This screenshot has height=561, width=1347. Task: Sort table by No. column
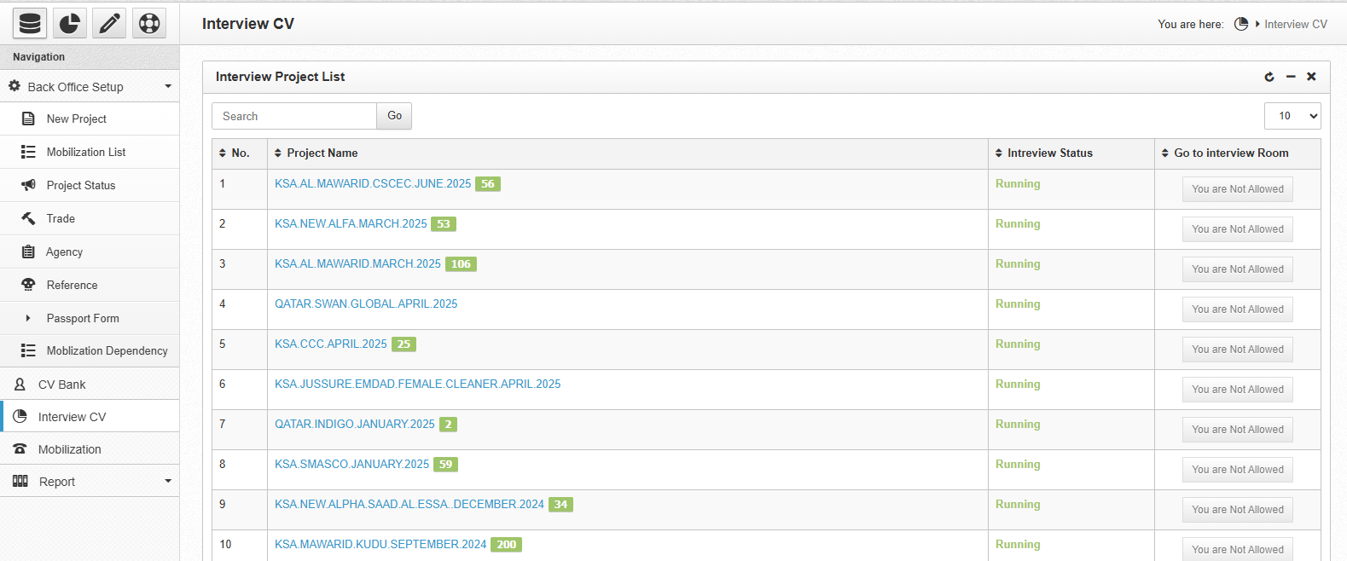[234, 153]
